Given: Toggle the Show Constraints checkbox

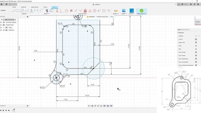Looking at the screenshot, I should tap(196, 62).
